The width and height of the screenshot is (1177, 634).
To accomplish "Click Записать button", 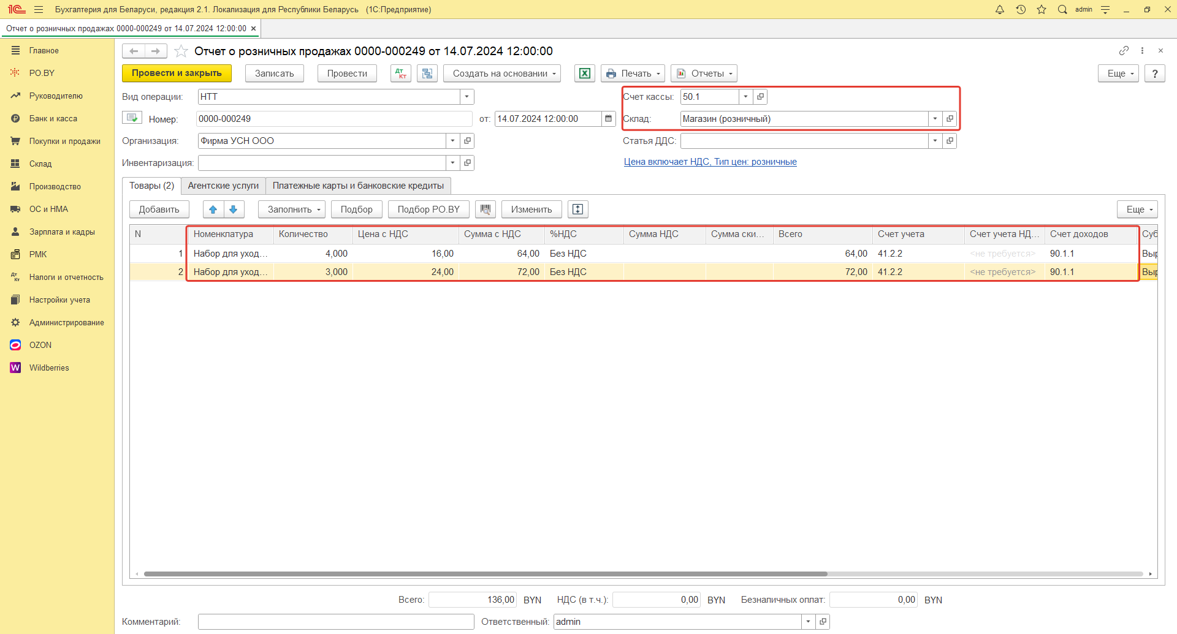I will [275, 74].
